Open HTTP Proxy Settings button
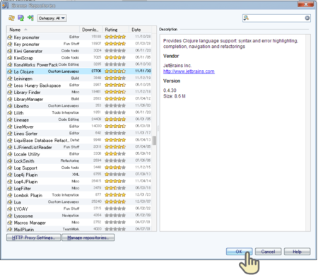The image size is (318, 275). coord(33,238)
